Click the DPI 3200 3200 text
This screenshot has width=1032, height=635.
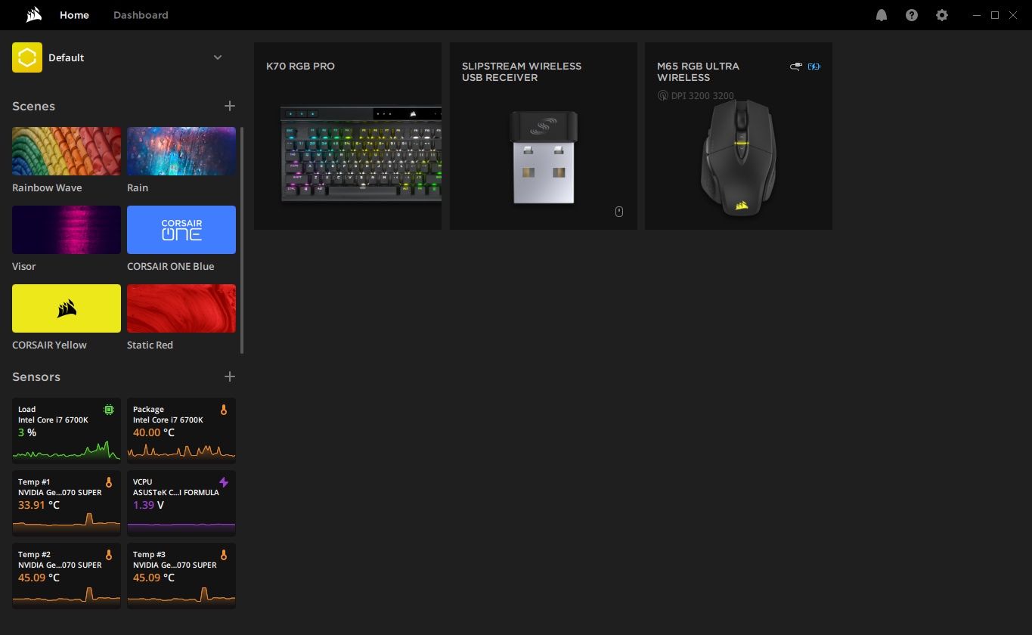[x=702, y=96]
